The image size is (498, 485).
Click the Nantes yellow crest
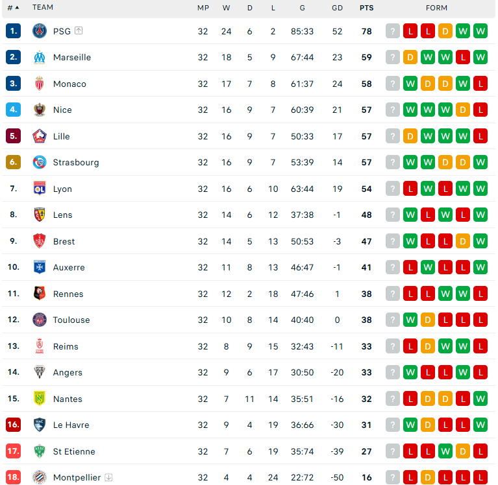(x=40, y=398)
